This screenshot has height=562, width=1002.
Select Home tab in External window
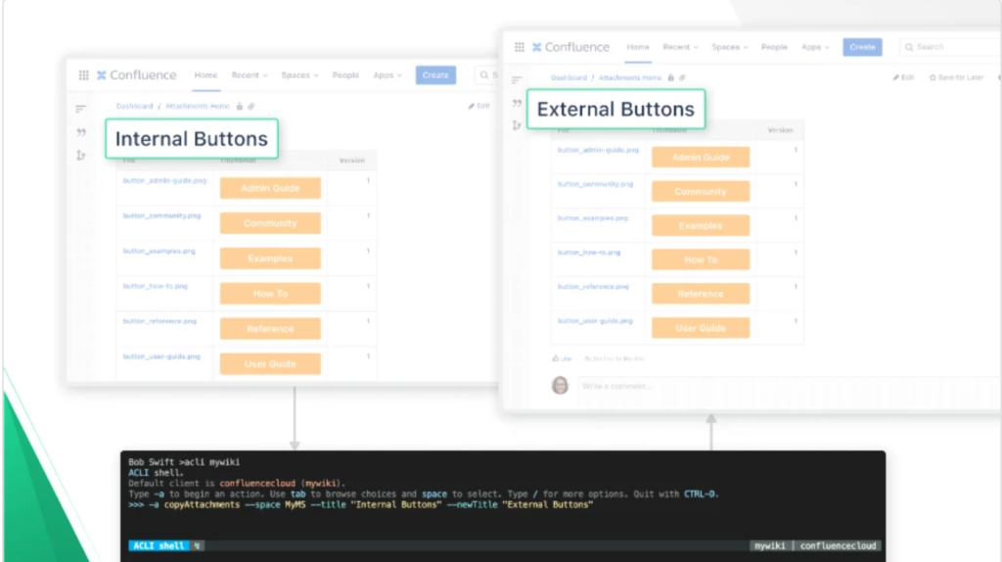pyautogui.click(x=638, y=47)
